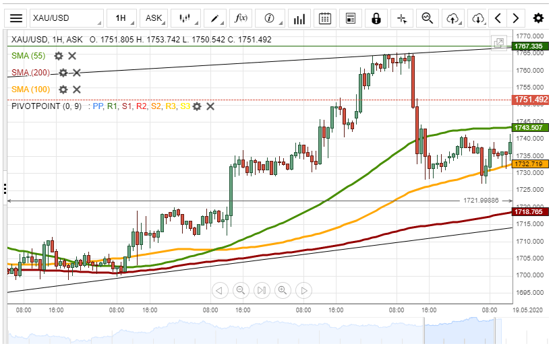
Task: Open the f(x) indicators menu
Action: (241, 18)
